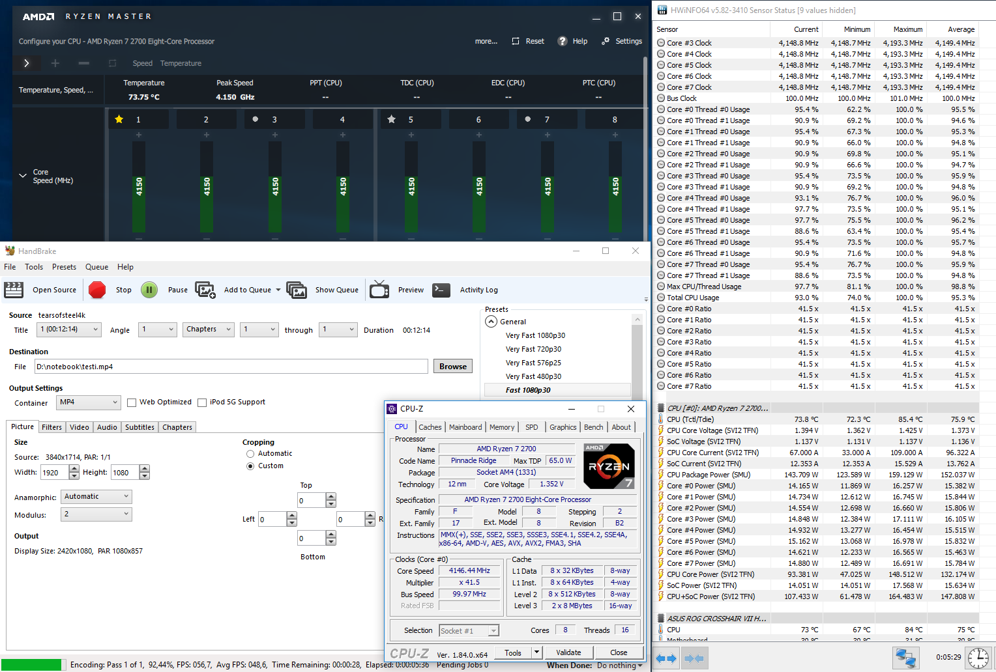
Task: Open the Chapters range type dropdown
Action: [208, 329]
